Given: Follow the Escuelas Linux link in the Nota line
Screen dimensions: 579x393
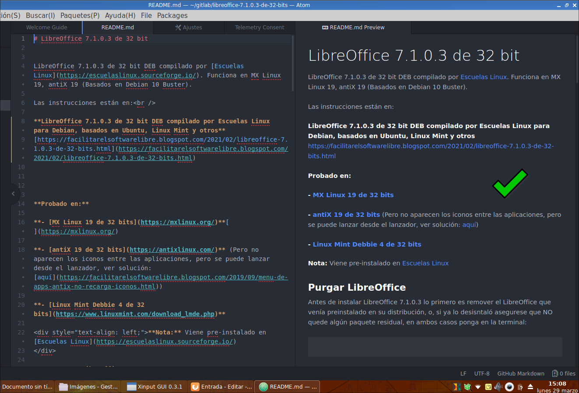Looking at the screenshot, I should click(x=425, y=263).
